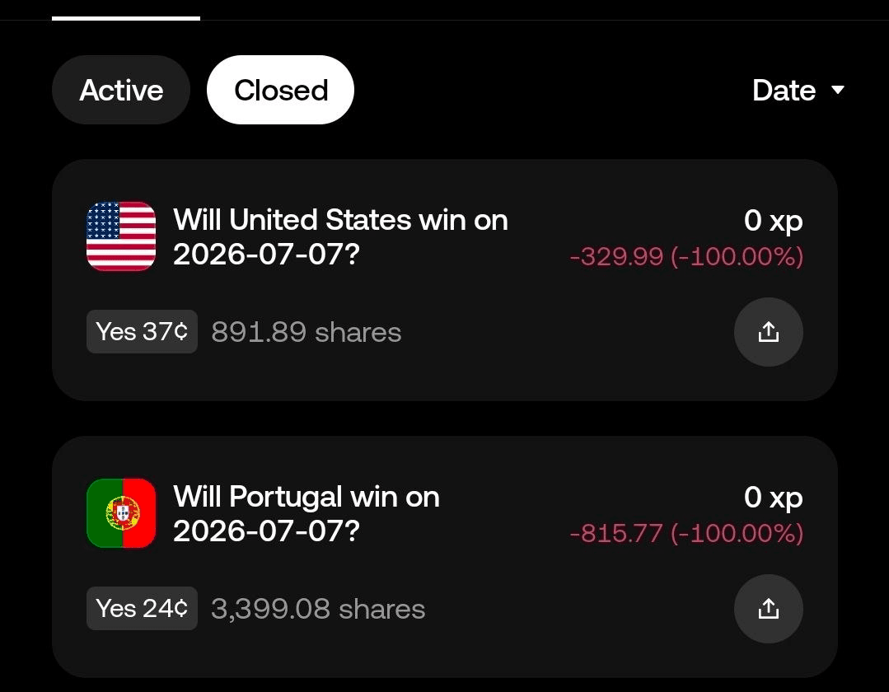This screenshot has width=889, height=692.
Task: Click the 0 xp value on United States card
Action: pyautogui.click(x=773, y=221)
